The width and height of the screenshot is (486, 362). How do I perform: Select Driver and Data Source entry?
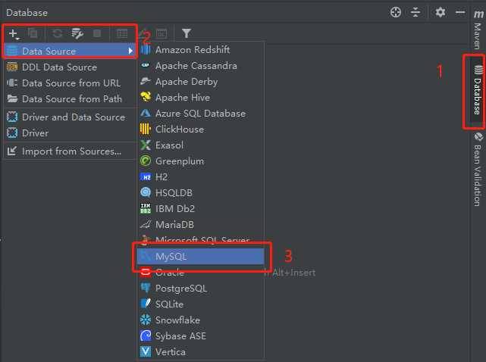73,117
